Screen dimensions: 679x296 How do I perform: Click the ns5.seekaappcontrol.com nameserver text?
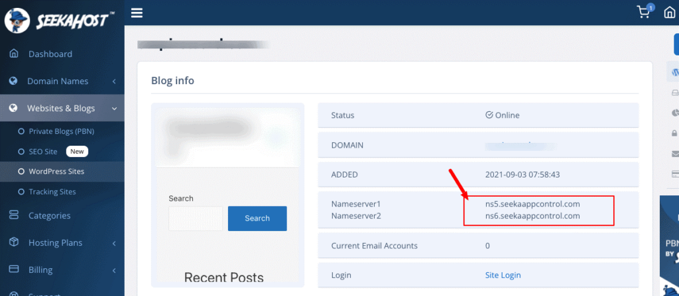coord(532,203)
